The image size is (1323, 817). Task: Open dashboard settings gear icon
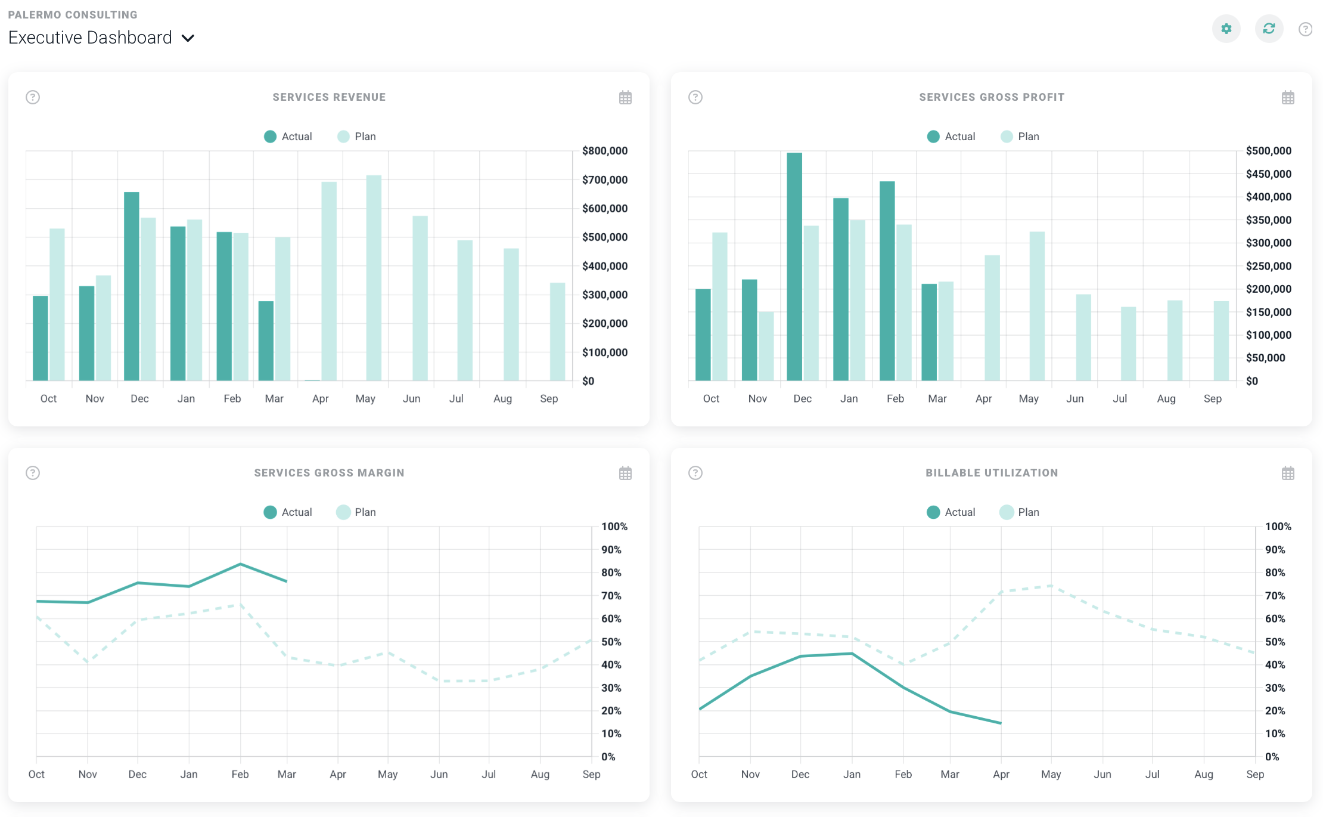click(1226, 29)
